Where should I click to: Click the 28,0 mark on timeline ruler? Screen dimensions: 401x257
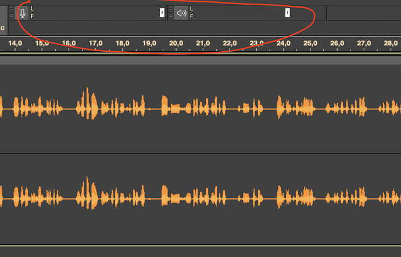[391, 43]
